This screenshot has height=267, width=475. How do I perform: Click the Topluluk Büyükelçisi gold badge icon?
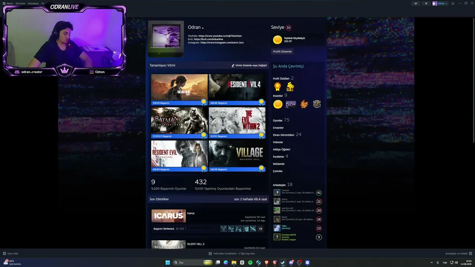(x=277, y=40)
